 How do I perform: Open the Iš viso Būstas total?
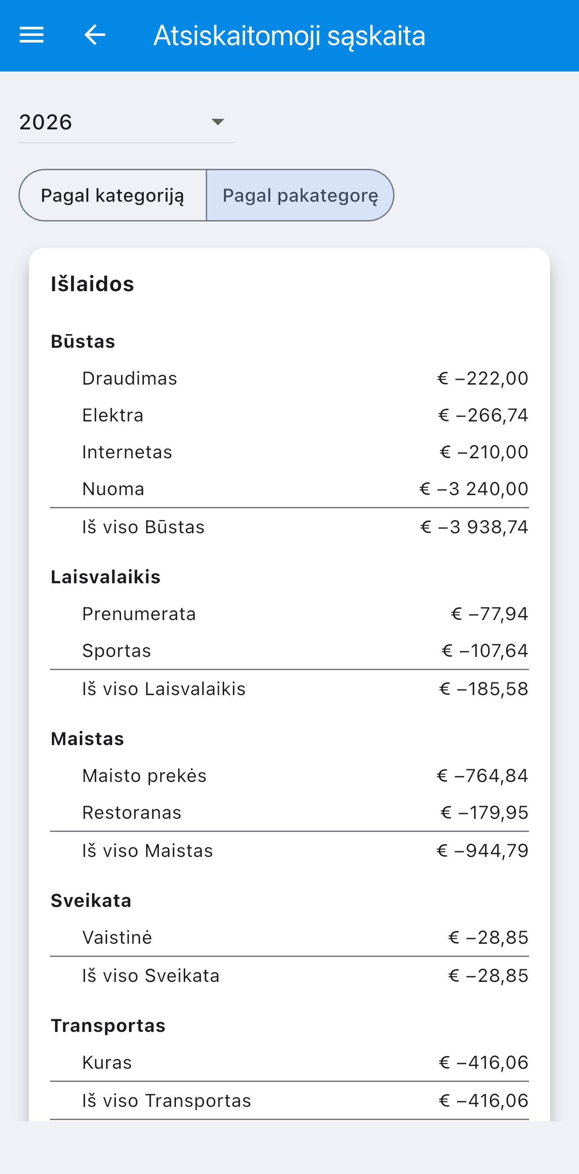click(x=289, y=527)
